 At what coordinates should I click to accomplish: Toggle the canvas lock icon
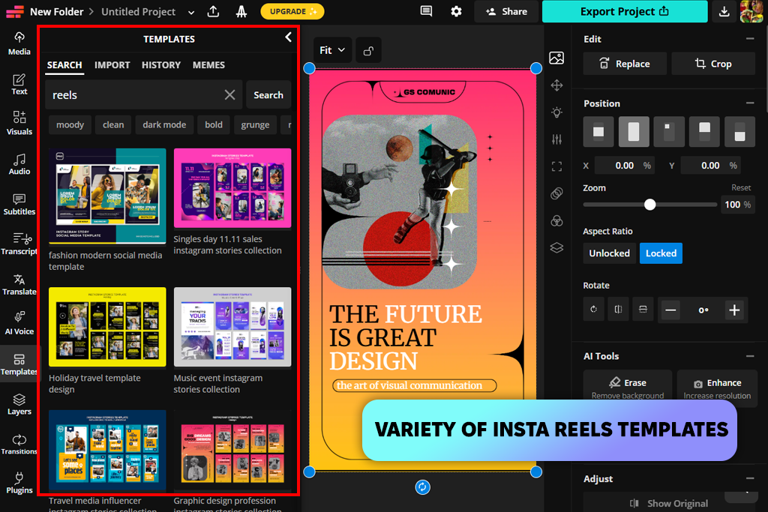tap(368, 50)
